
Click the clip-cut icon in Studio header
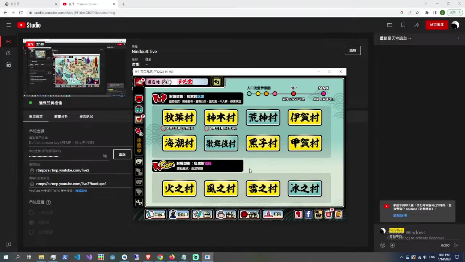click(390, 25)
